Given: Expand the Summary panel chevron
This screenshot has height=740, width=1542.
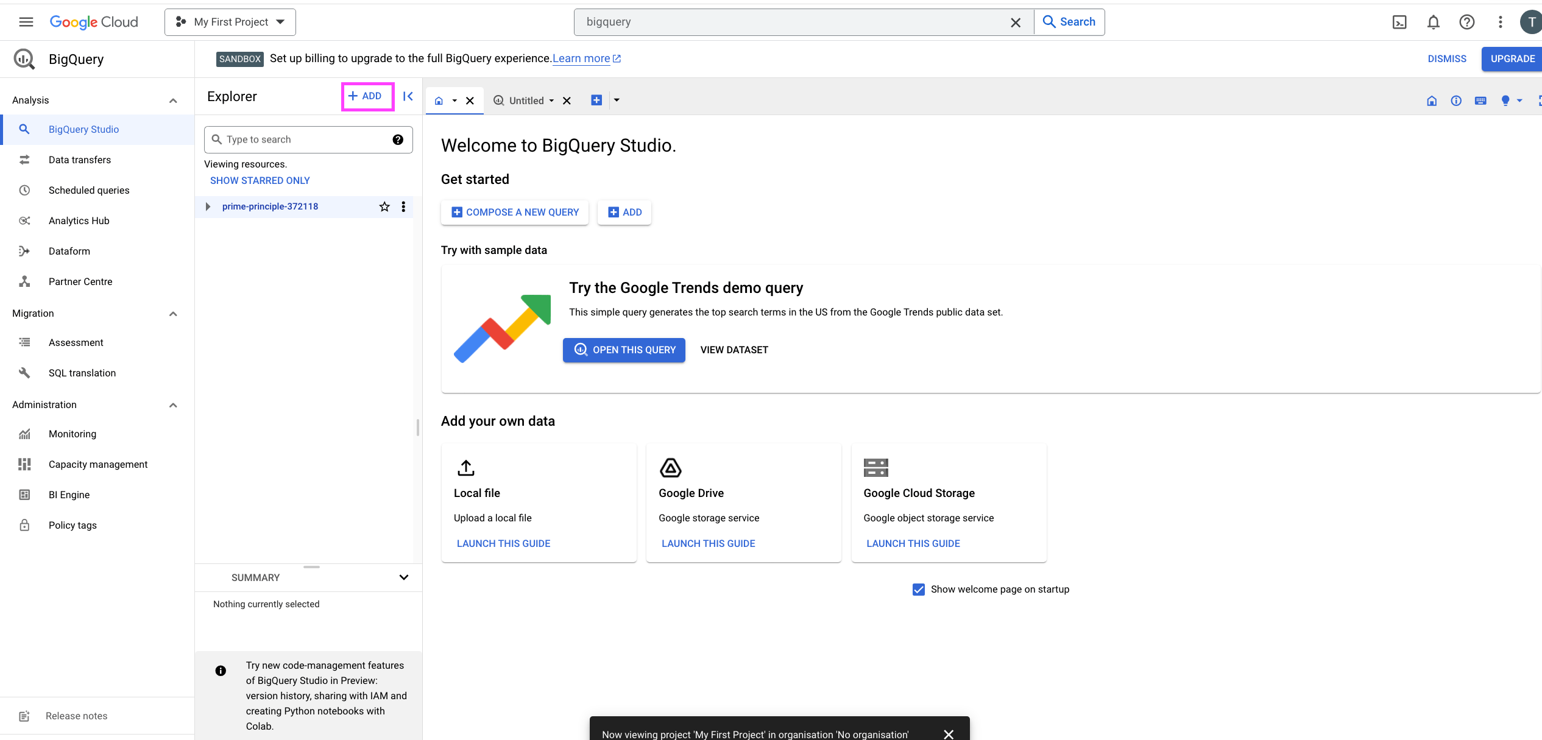Looking at the screenshot, I should pos(404,577).
